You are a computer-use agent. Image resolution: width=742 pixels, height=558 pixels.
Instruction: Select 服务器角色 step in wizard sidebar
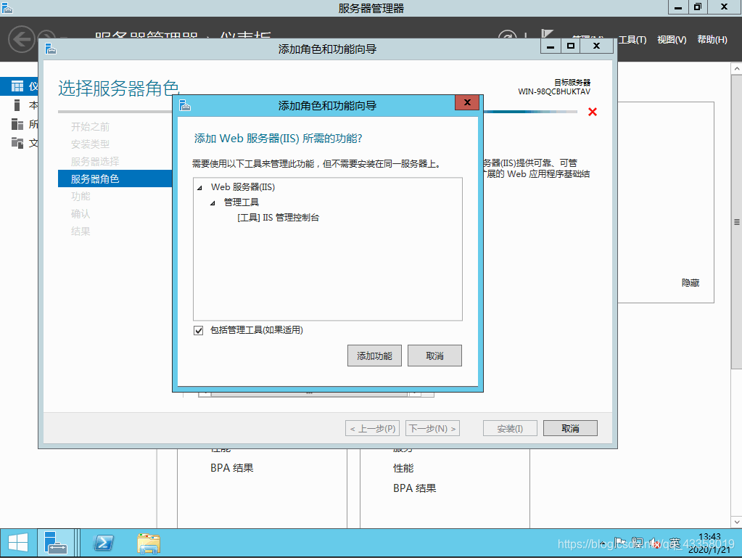click(115, 179)
